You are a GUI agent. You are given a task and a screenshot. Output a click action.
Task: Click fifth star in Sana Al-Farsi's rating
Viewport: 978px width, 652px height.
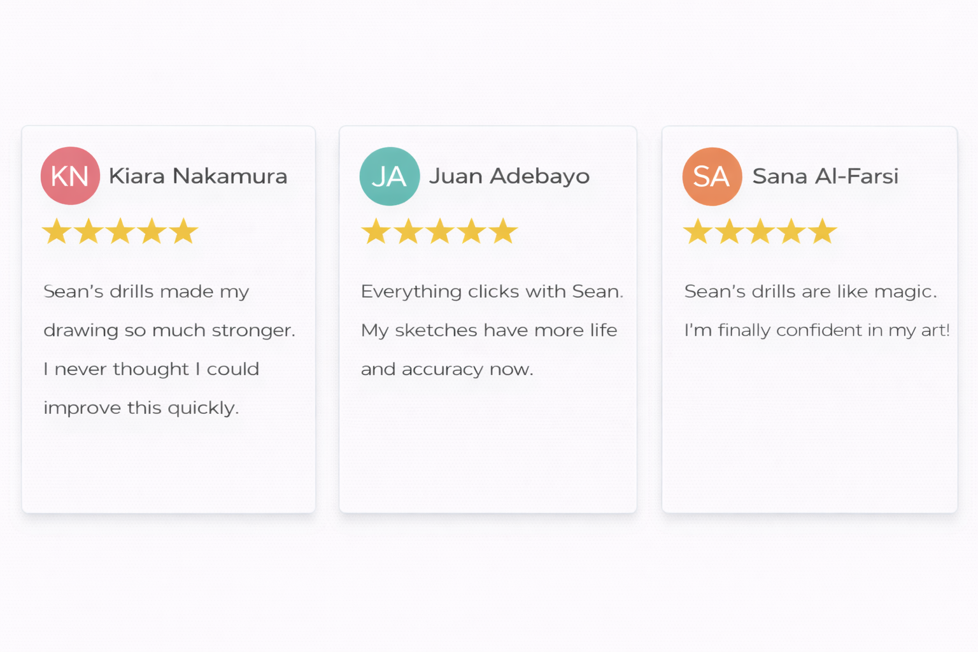coord(823,231)
